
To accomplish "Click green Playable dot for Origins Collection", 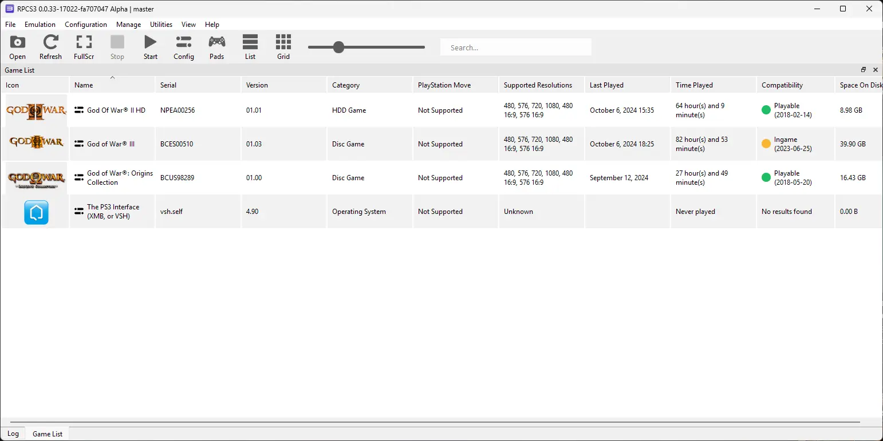I will (x=766, y=178).
